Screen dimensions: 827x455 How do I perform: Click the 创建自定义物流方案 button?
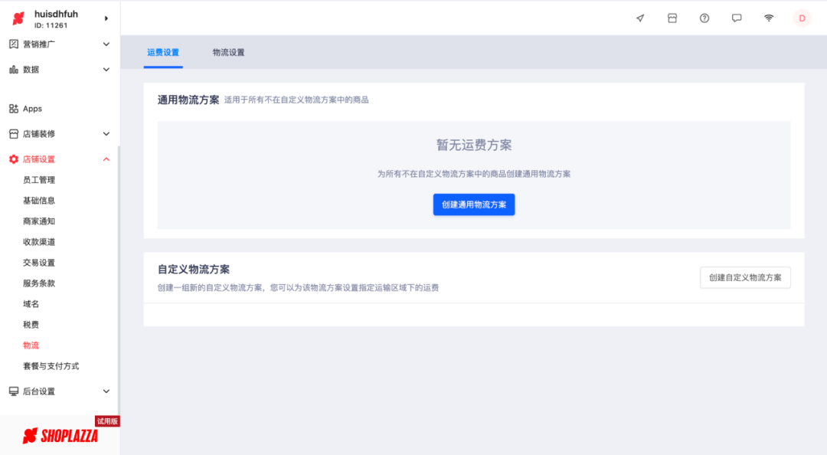click(x=745, y=277)
